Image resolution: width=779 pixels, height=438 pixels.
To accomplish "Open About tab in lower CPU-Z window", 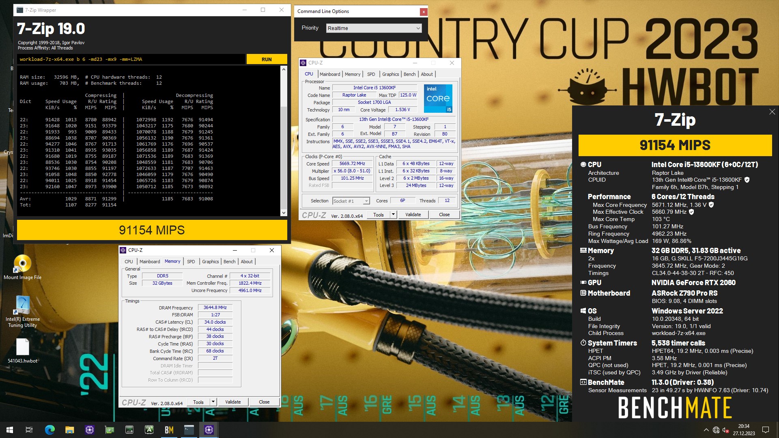I will tap(247, 262).
